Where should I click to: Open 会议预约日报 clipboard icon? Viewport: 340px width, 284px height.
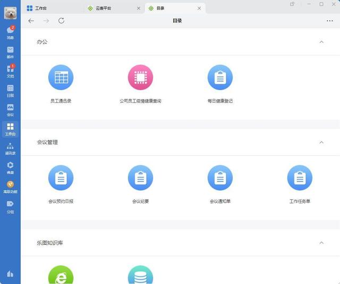pyautogui.click(x=61, y=177)
